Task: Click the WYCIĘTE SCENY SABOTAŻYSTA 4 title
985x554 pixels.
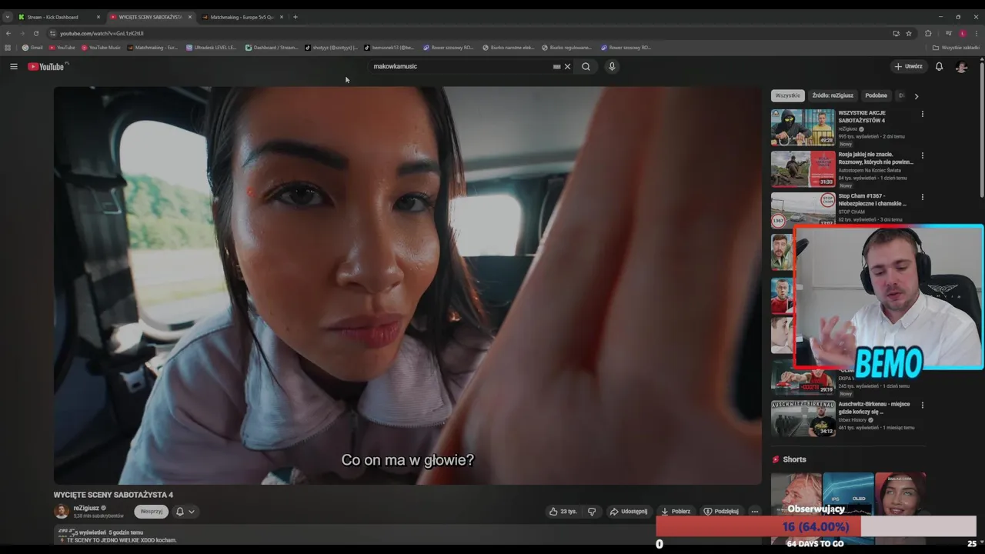Action: click(113, 495)
